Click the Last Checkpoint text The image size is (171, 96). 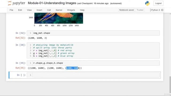point(93,3)
